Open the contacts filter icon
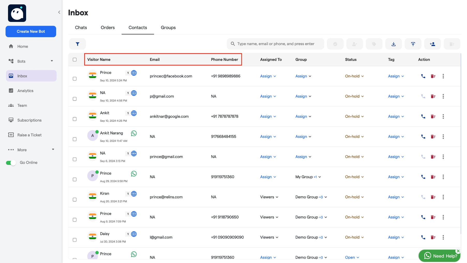The height and width of the screenshot is (263, 467). click(x=77, y=44)
